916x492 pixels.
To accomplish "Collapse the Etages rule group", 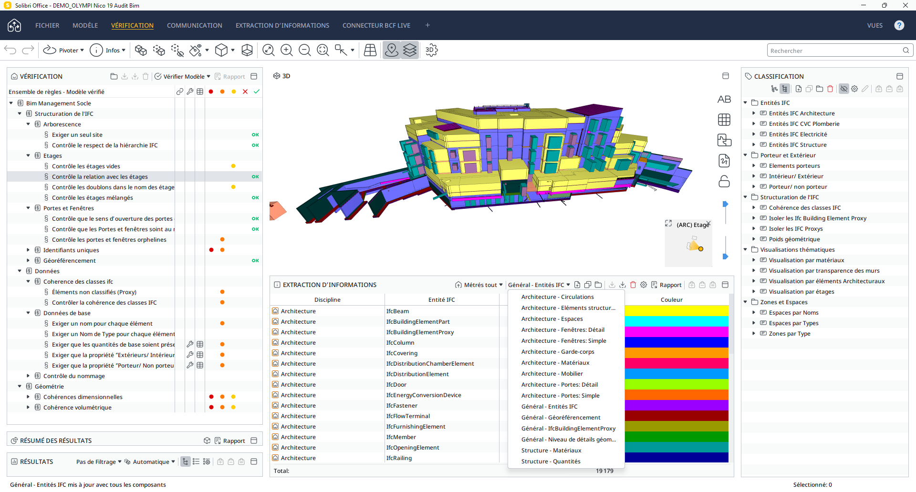I will (x=28, y=155).
